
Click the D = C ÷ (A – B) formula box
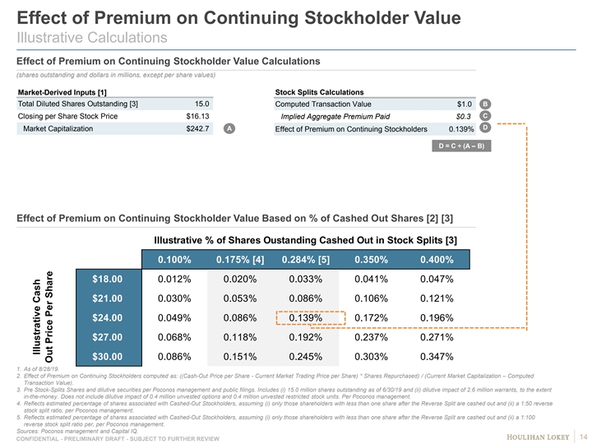tap(456, 146)
